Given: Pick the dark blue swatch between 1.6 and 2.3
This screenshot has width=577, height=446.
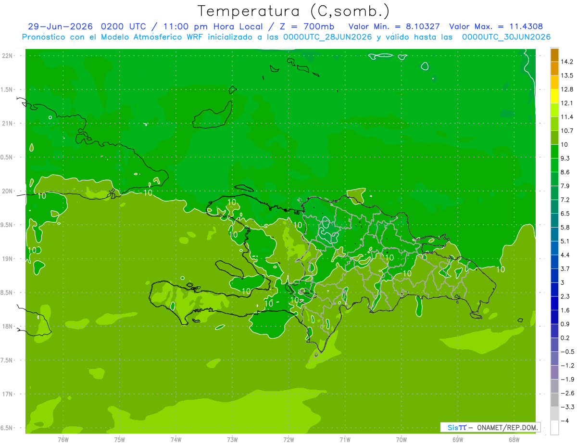Looking at the screenshot, I should tap(554, 303).
